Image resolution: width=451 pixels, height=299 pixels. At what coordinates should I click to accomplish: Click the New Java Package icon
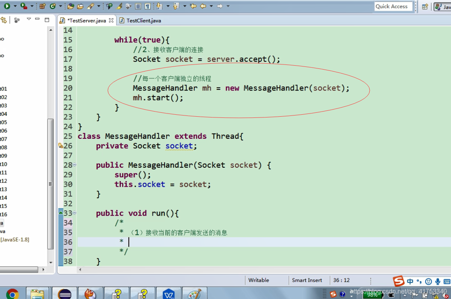click(x=42, y=6)
